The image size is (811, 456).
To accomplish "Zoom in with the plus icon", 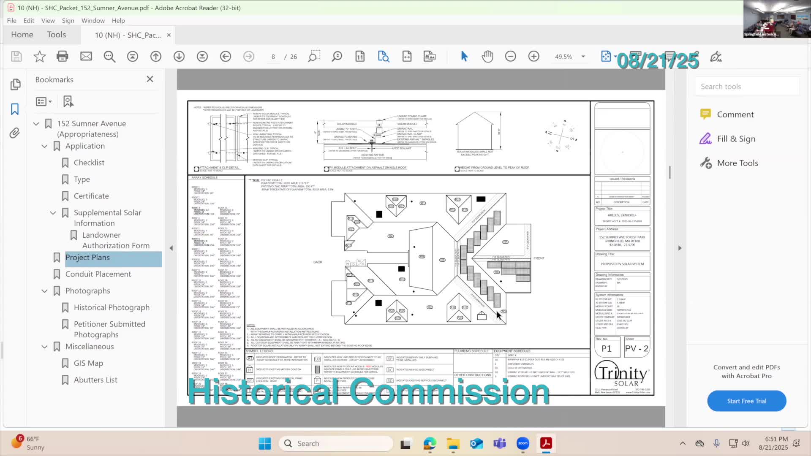I will [x=533, y=56].
